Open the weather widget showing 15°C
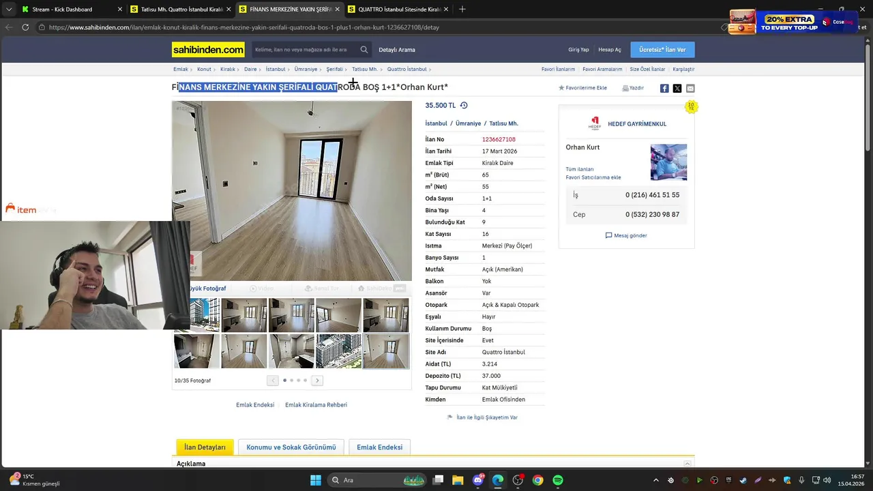Screen dimensions: 873x491 click(34, 480)
